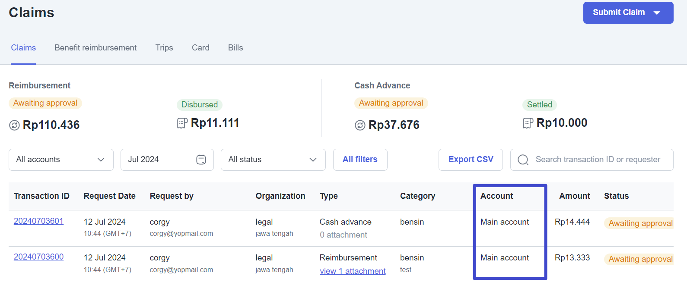Open All filters

360,160
